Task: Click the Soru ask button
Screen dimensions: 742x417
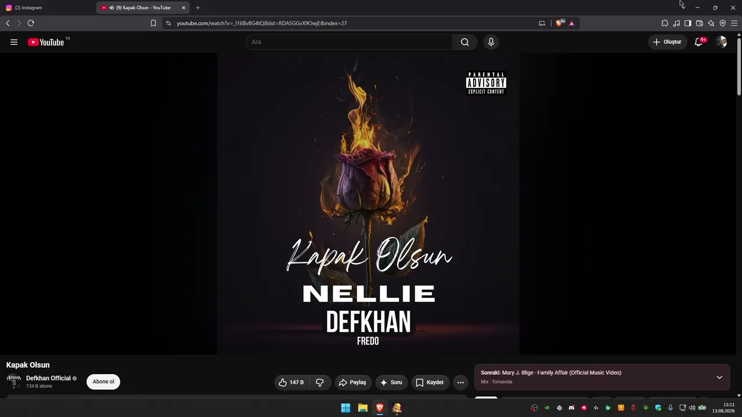Action: tap(391, 382)
